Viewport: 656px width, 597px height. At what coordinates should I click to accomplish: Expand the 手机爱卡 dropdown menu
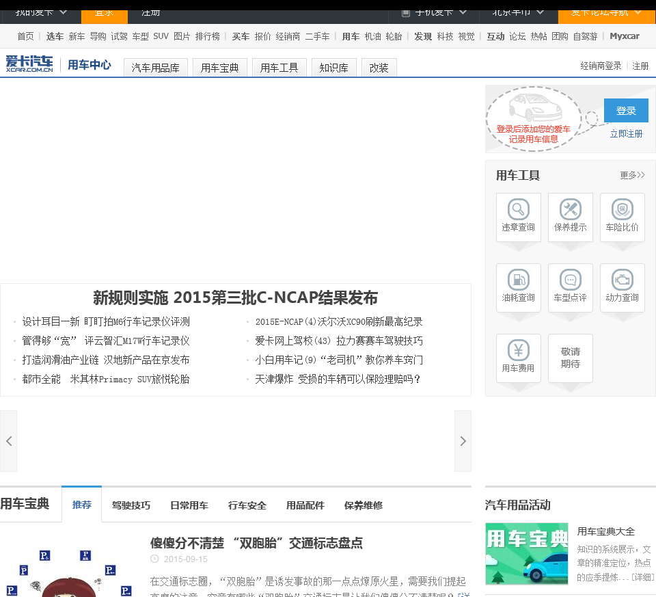pyautogui.click(x=435, y=12)
